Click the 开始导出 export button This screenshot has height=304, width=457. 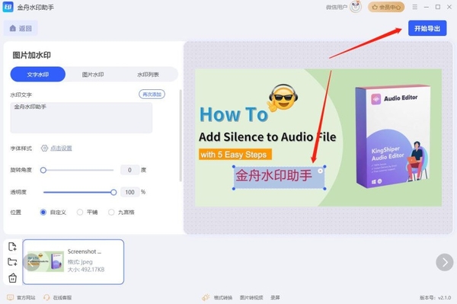coord(427,28)
